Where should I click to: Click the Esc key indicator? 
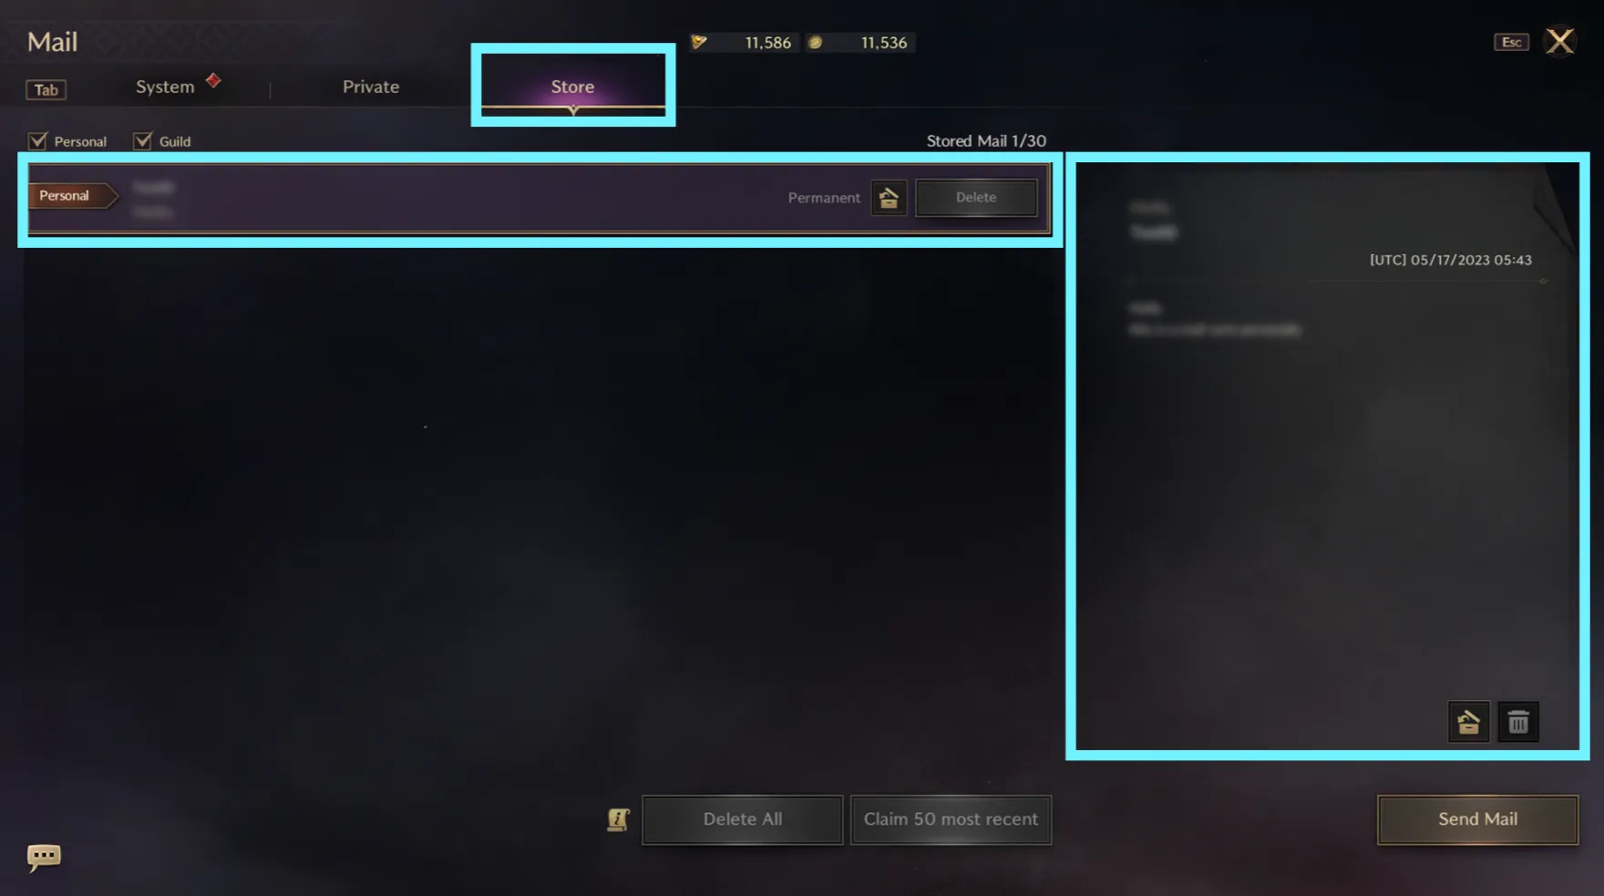(1511, 42)
